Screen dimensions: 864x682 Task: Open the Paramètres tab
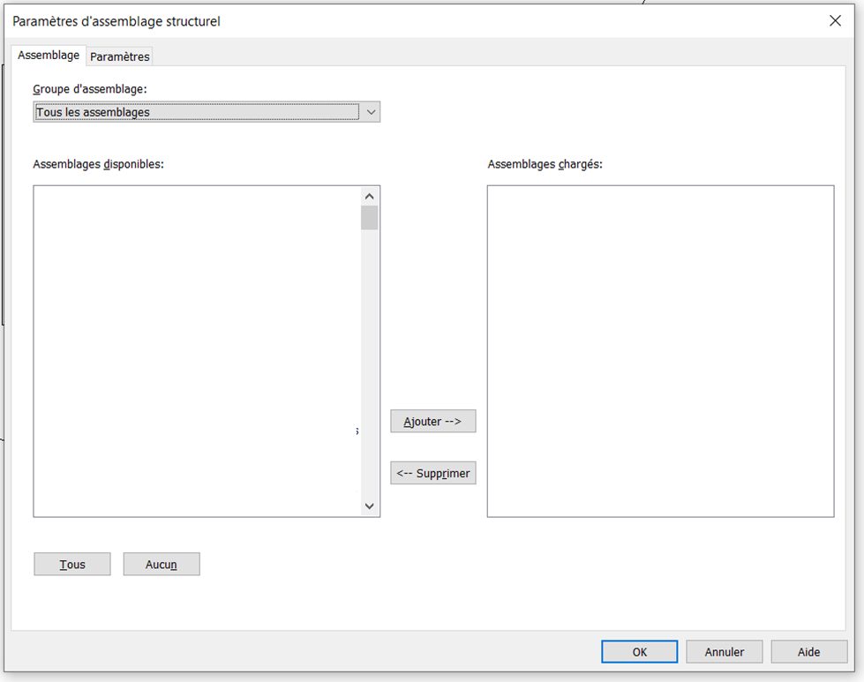point(120,56)
